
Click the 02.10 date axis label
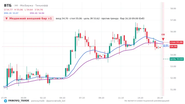[x=43, y=98]
